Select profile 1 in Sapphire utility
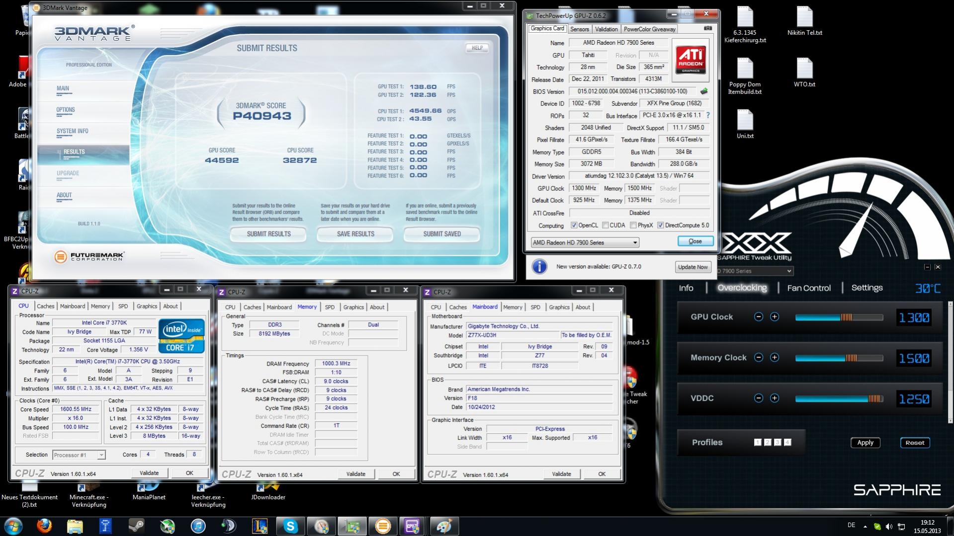Screen dimensions: 954x536 click(758, 442)
